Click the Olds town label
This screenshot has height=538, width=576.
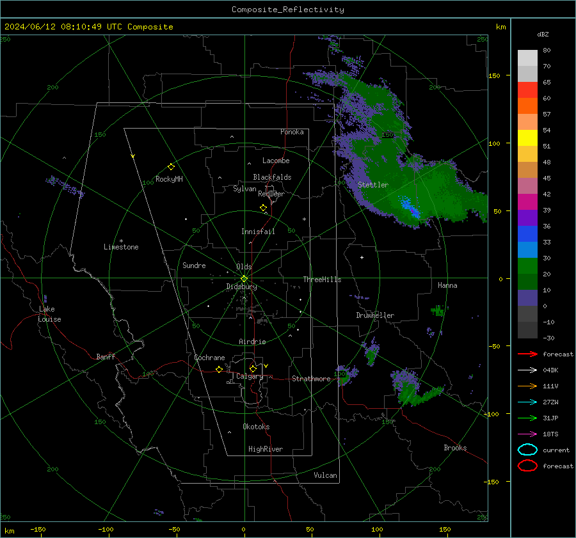tap(244, 267)
